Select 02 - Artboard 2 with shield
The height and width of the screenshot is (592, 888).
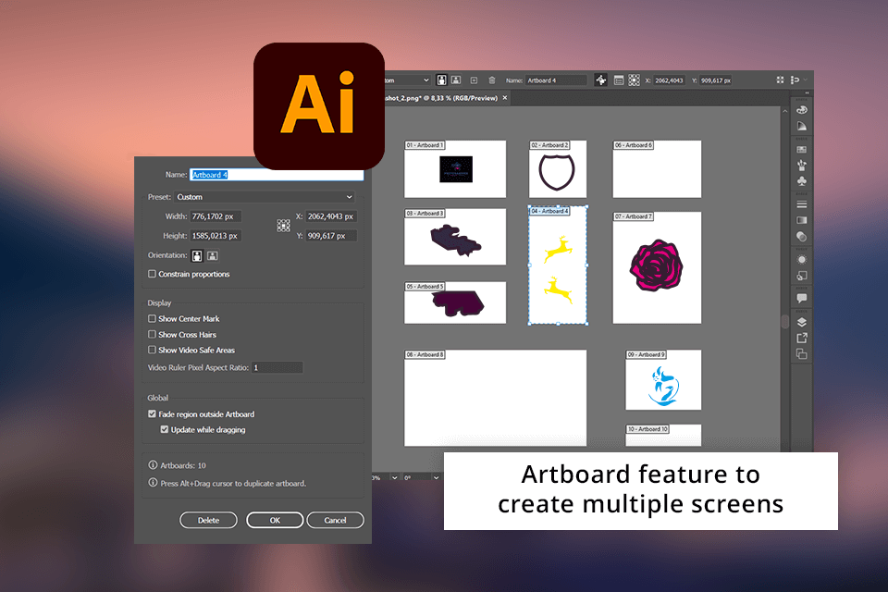click(557, 169)
